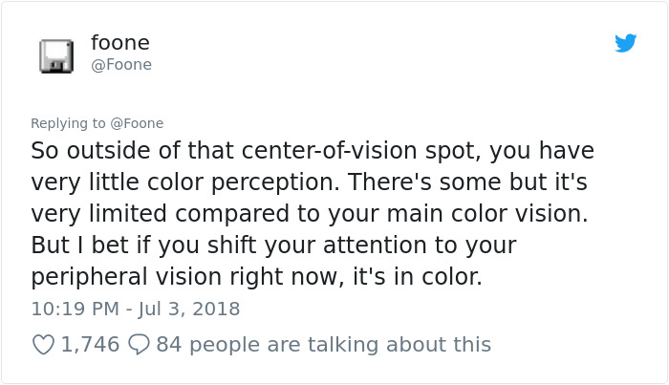Click the "Replying to" label text
Screen dimensions: 669x385
pos(67,123)
